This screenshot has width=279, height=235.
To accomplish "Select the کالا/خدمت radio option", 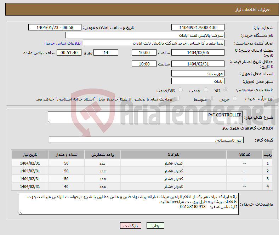I will pyautogui.click(x=180, y=90).
